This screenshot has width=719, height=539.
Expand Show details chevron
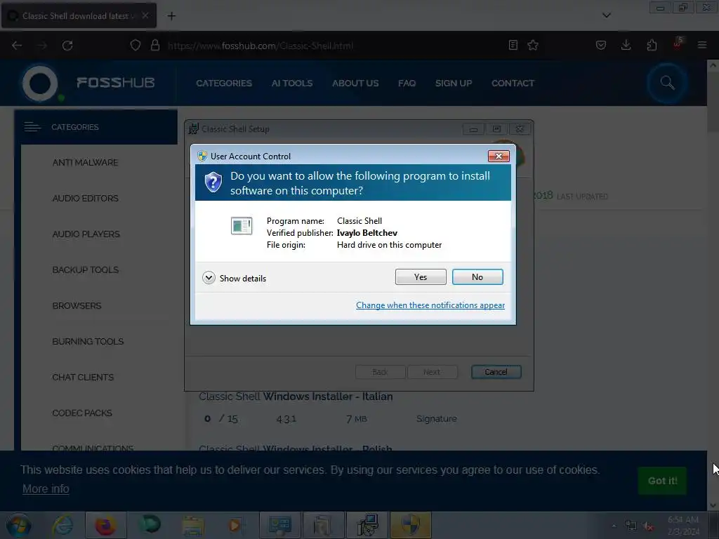coord(209,278)
